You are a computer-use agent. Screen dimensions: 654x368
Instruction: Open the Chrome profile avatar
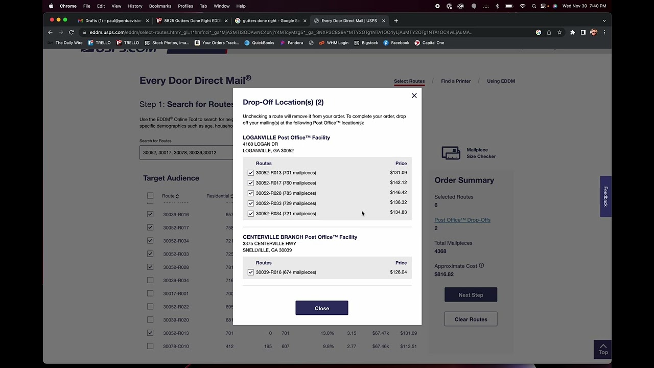(594, 32)
